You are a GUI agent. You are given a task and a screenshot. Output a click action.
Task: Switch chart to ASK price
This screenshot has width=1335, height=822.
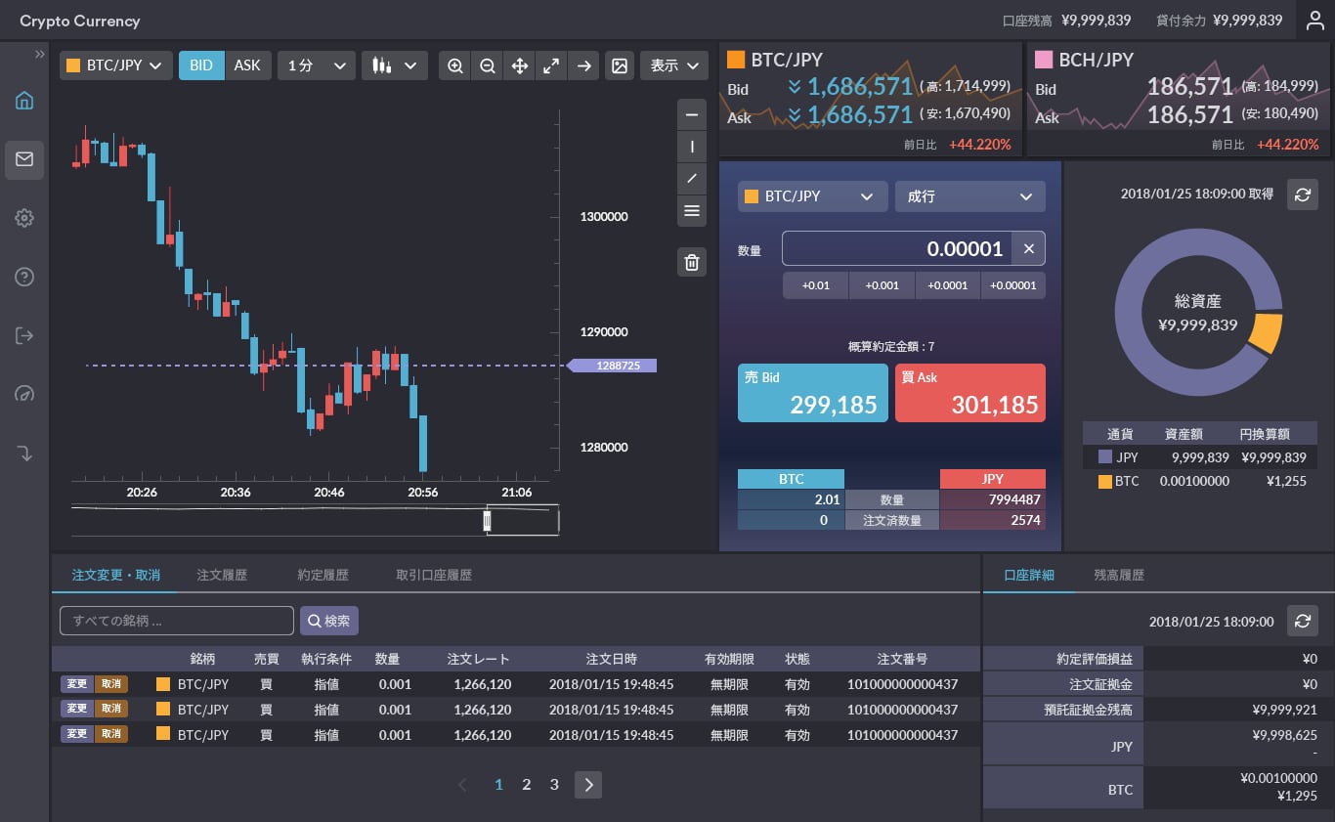pos(248,65)
